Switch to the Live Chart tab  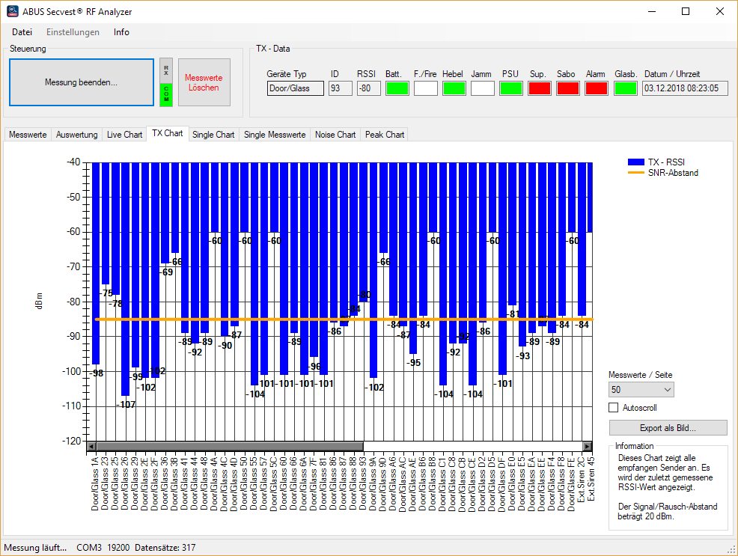pos(124,135)
